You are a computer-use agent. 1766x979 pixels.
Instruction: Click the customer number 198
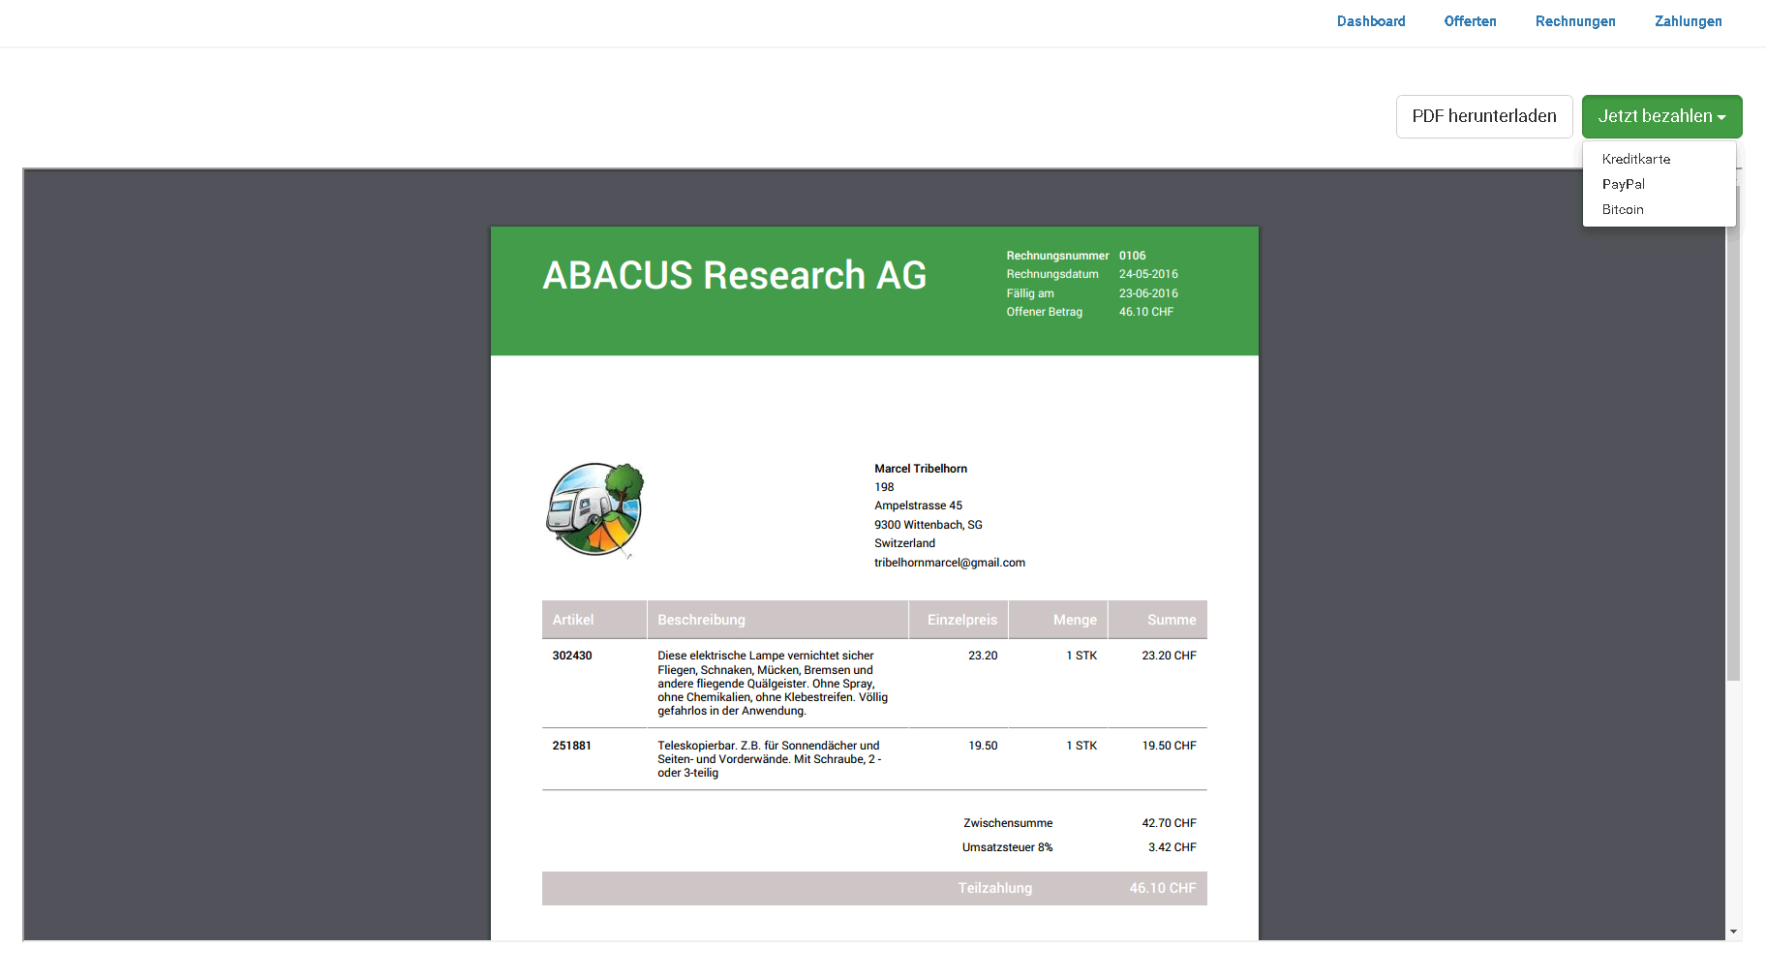tap(884, 487)
